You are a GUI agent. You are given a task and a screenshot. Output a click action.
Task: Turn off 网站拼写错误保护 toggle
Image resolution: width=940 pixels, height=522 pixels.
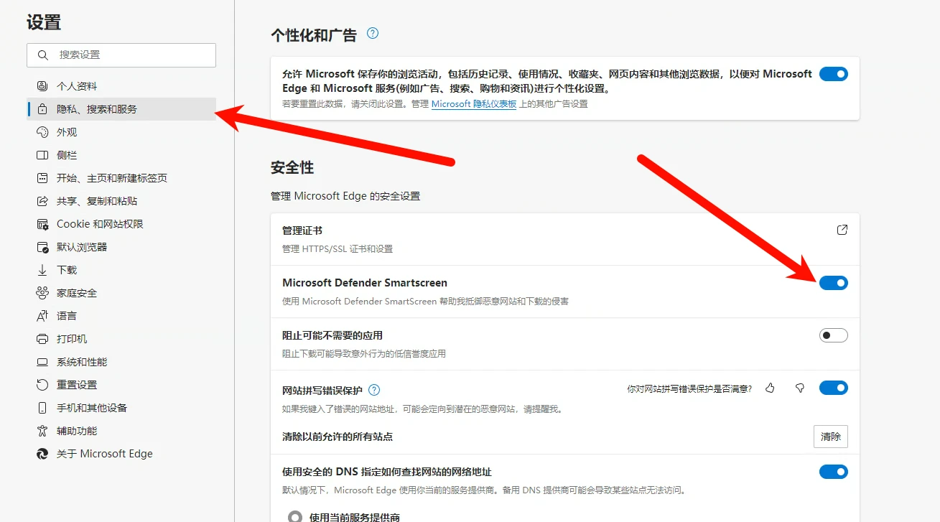pos(833,388)
